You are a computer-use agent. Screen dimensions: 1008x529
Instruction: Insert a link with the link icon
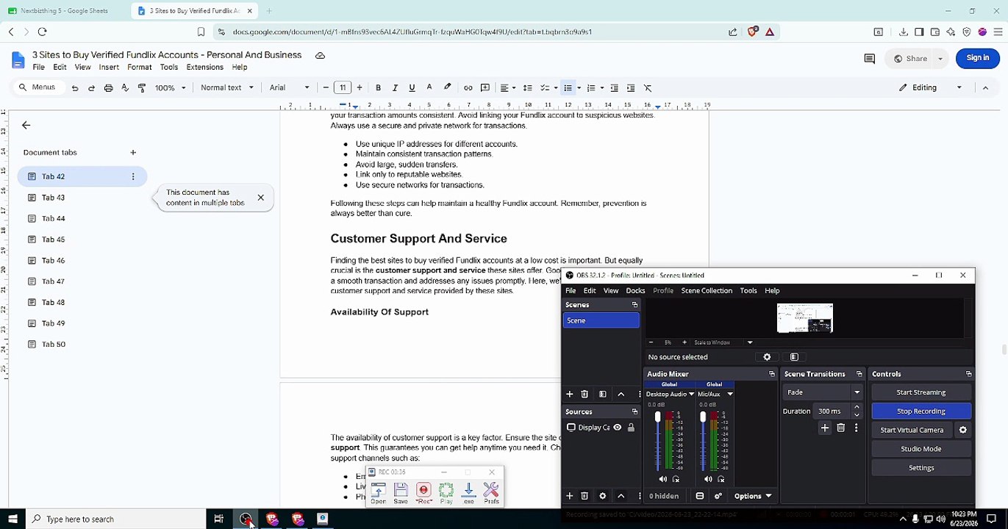tap(468, 88)
